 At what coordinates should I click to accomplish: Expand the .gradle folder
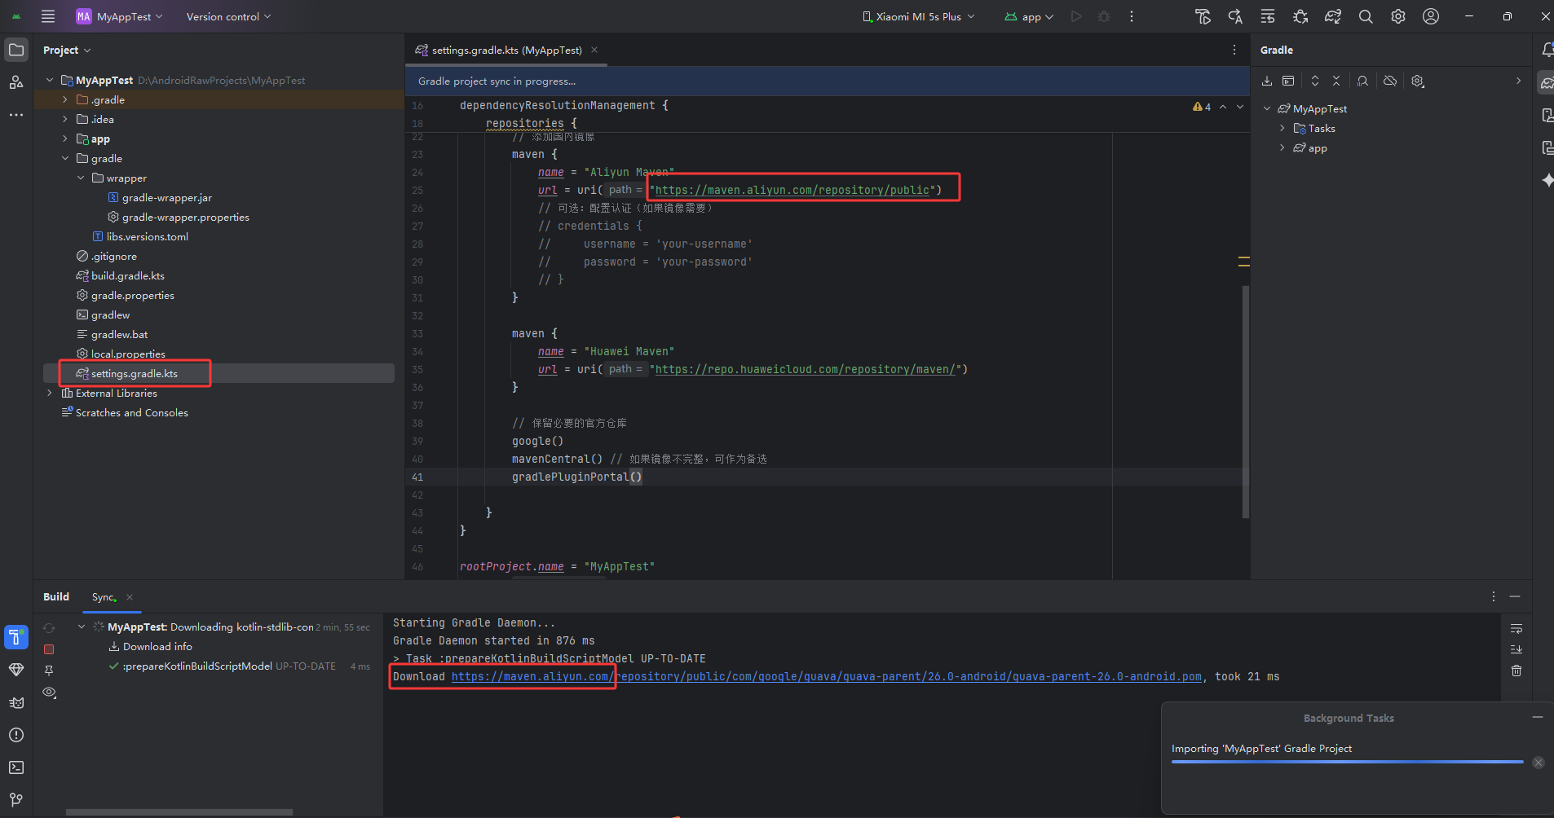[x=65, y=99]
